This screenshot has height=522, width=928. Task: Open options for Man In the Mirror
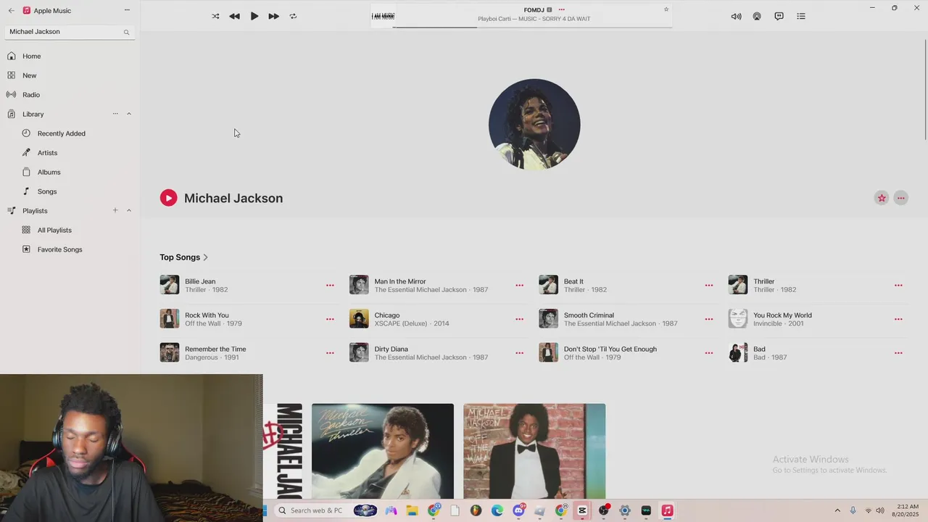[x=519, y=286]
